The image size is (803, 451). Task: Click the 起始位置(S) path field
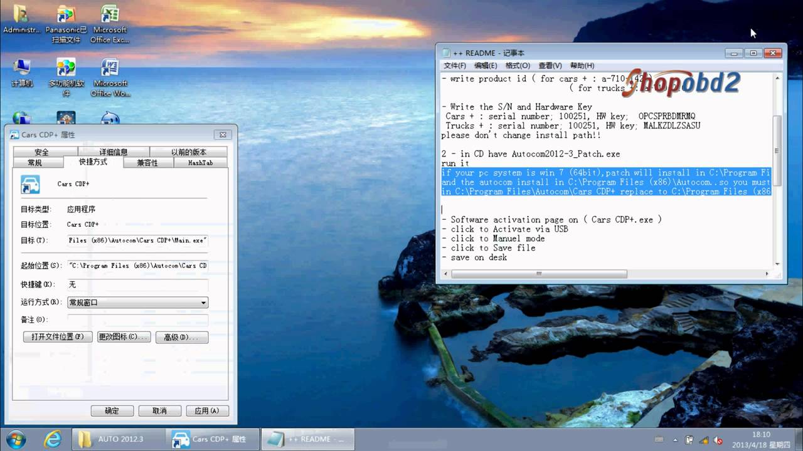137,266
